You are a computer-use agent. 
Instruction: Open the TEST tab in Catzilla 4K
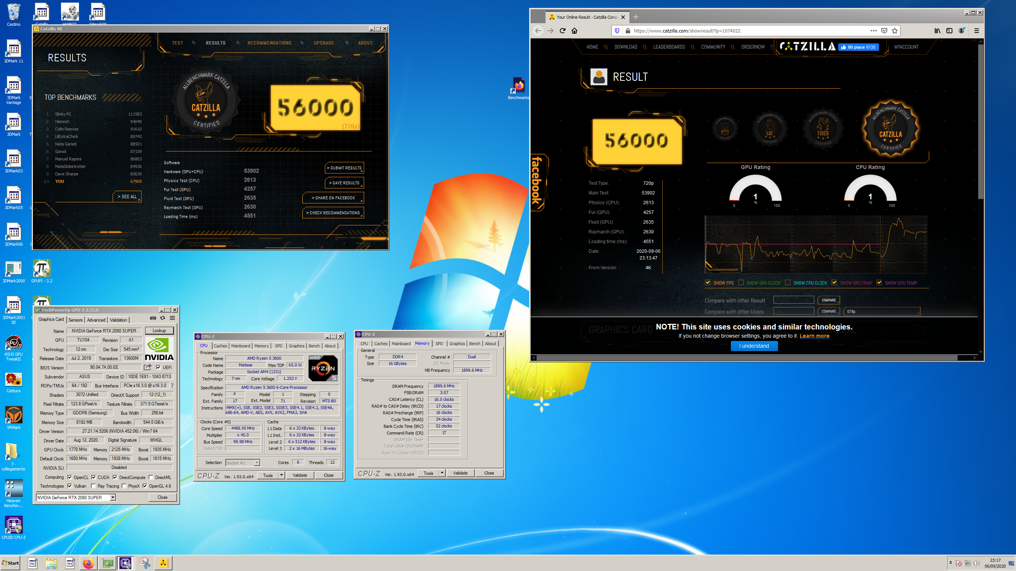coord(177,43)
